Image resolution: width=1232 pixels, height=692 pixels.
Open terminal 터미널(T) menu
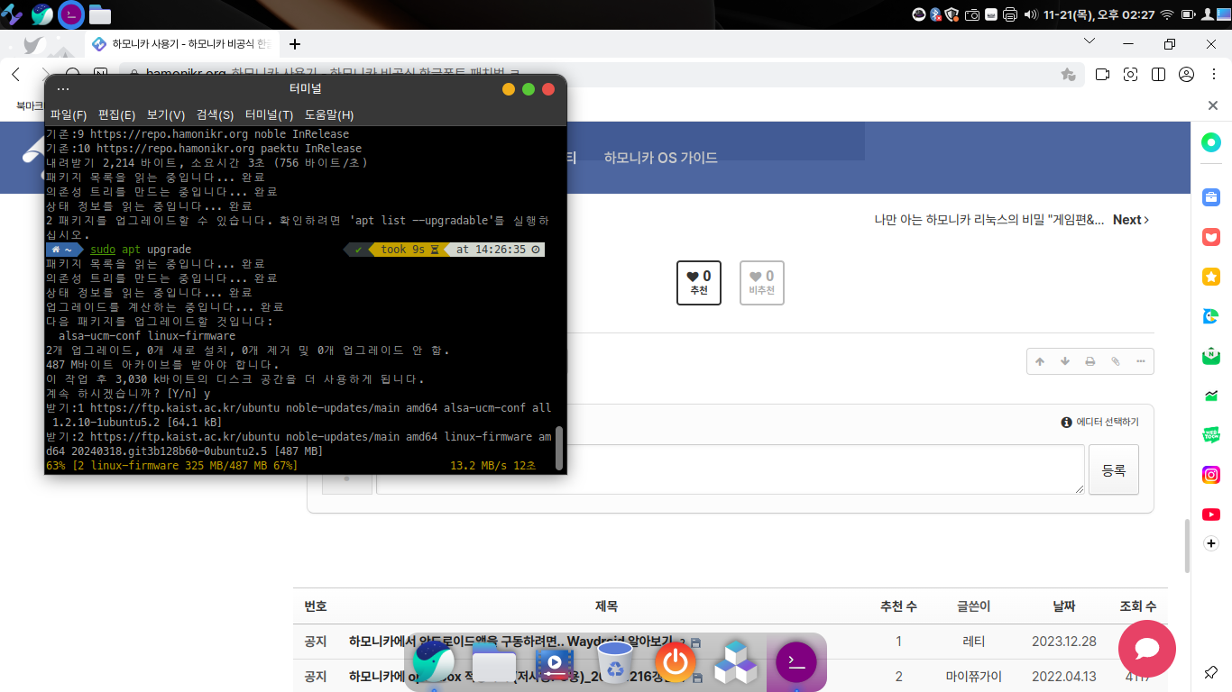coord(270,114)
